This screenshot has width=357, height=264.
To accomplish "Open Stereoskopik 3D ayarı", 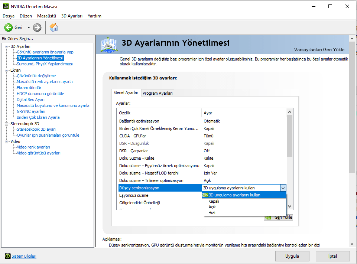I will [36, 129].
